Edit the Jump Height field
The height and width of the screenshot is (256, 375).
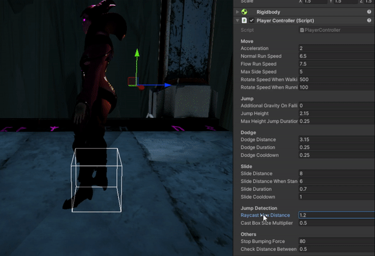(337, 113)
